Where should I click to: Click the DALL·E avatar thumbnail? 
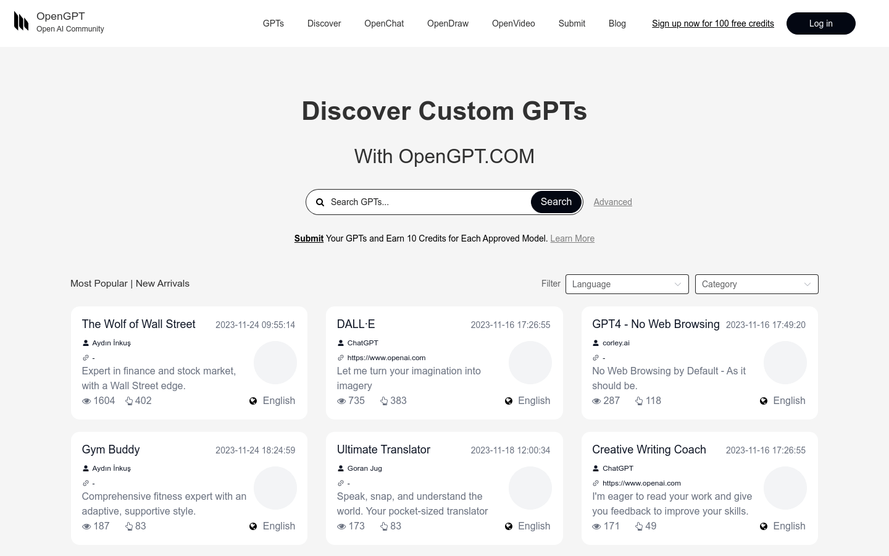[x=530, y=363]
